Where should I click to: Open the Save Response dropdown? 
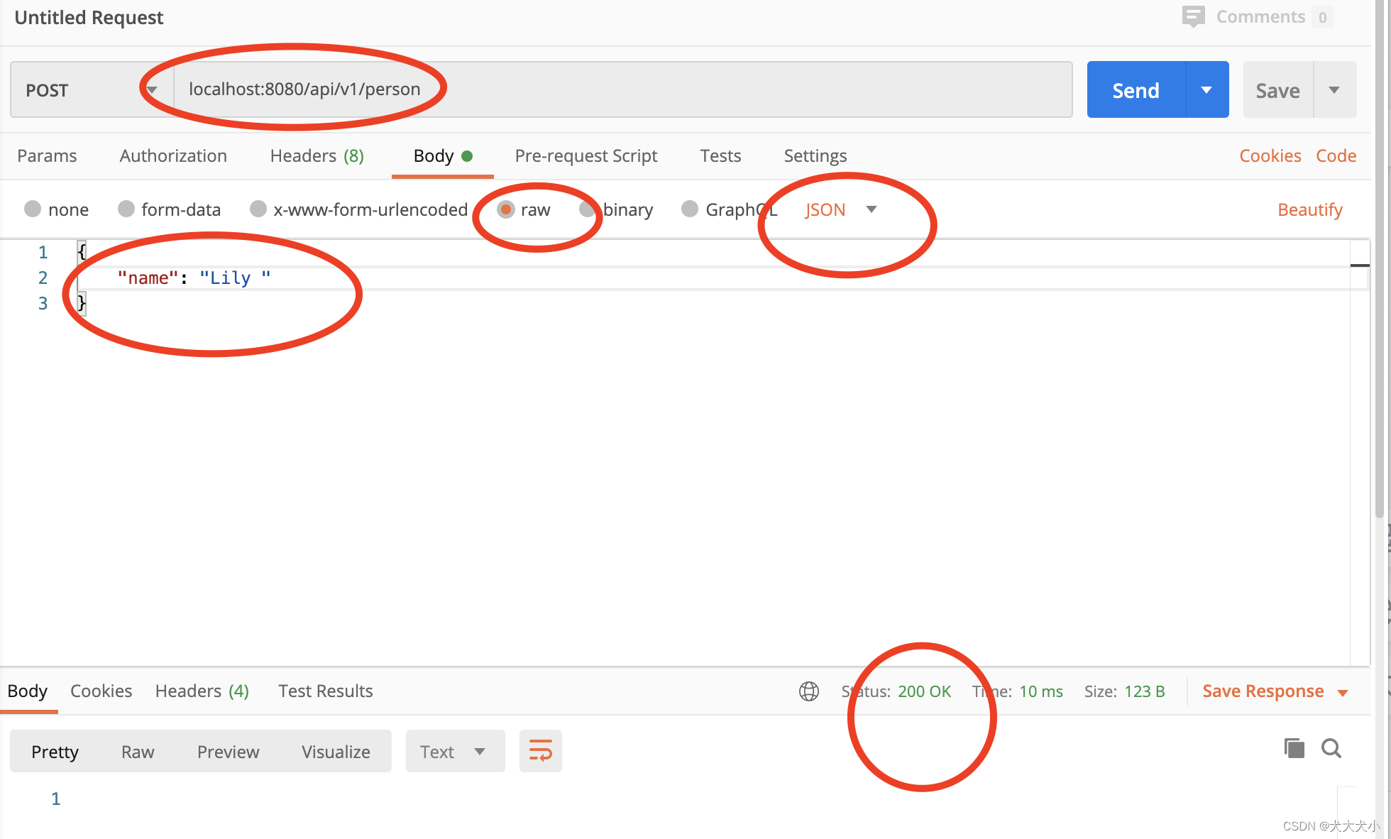pyautogui.click(x=1343, y=693)
